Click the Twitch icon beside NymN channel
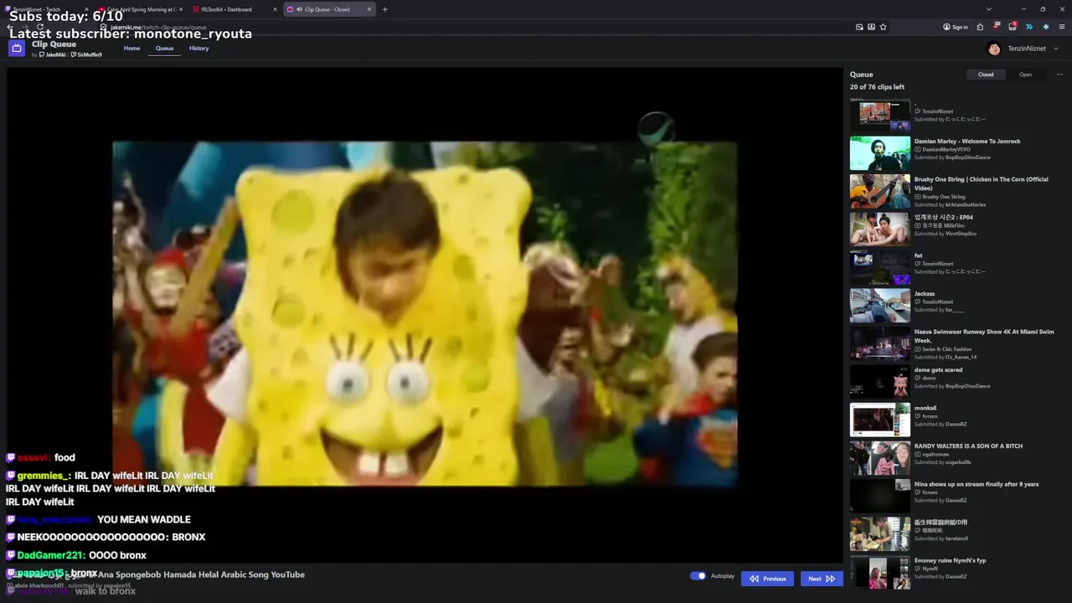The height and width of the screenshot is (603, 1072). 917,569
